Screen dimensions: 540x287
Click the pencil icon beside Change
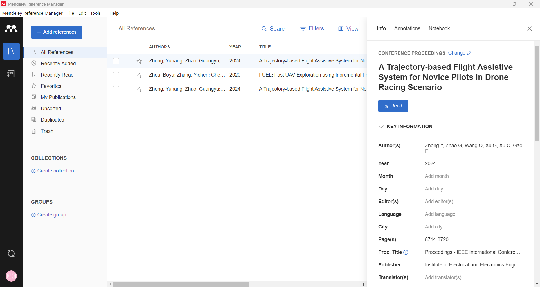pos(469,53)
